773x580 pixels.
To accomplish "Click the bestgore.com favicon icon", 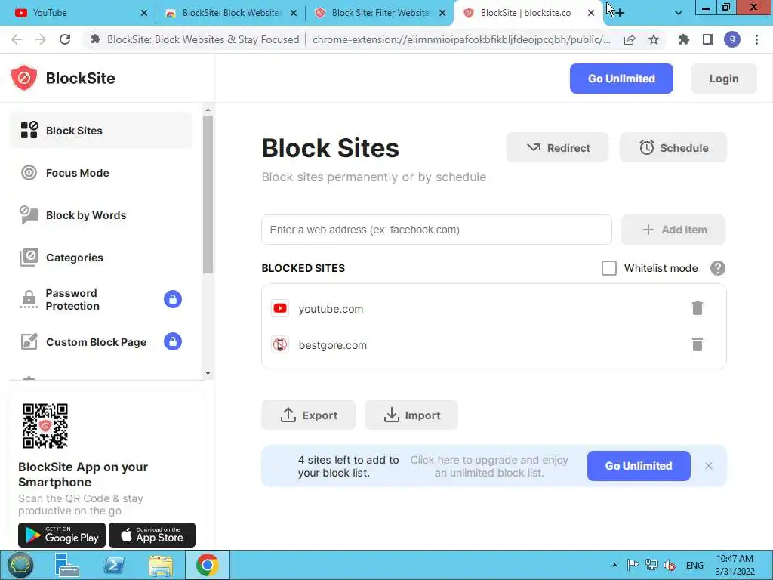I will [280, 344].
